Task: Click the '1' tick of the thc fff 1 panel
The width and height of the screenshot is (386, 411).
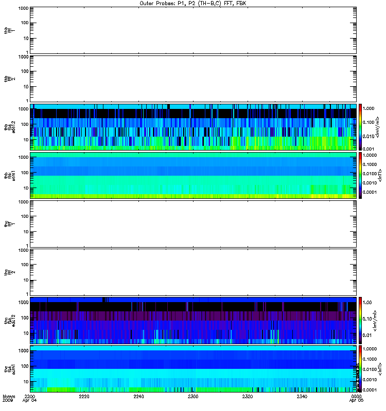Action: pyautogui.click(x=27, y=246)
